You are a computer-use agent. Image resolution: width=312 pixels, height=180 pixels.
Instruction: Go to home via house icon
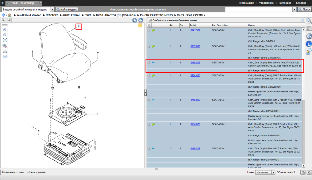pyautogui.click(x=10, y=15)
